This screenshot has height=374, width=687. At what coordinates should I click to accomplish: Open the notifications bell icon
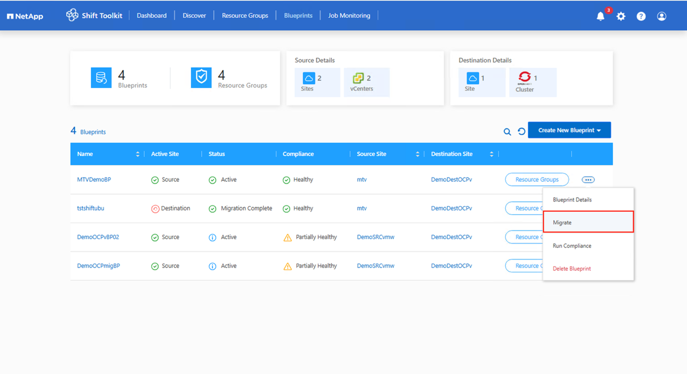pos(600,16)
